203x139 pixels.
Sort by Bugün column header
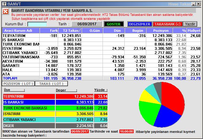(x=135, y=31)
